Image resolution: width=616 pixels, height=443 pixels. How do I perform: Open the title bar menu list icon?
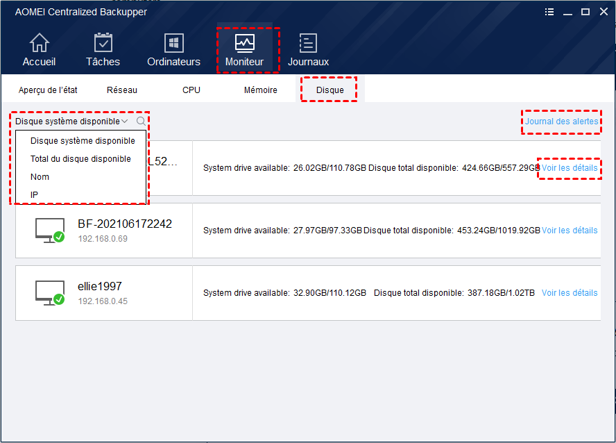click(549, 12)
